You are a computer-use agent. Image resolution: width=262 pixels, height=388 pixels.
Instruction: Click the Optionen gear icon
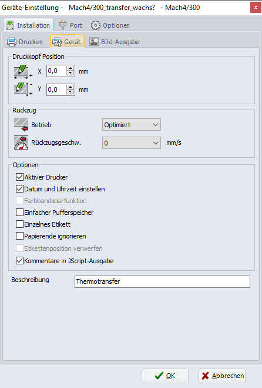96,25
